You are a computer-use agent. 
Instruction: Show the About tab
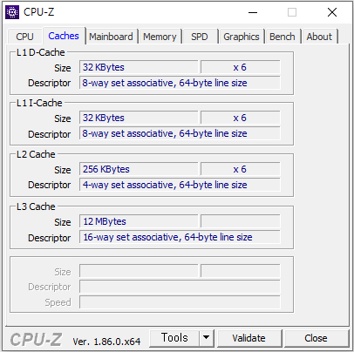coord(319,37)
